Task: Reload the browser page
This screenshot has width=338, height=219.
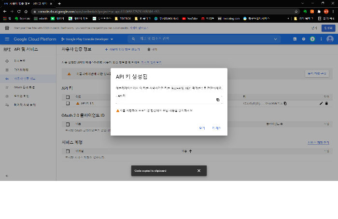Action: point(19,12)
